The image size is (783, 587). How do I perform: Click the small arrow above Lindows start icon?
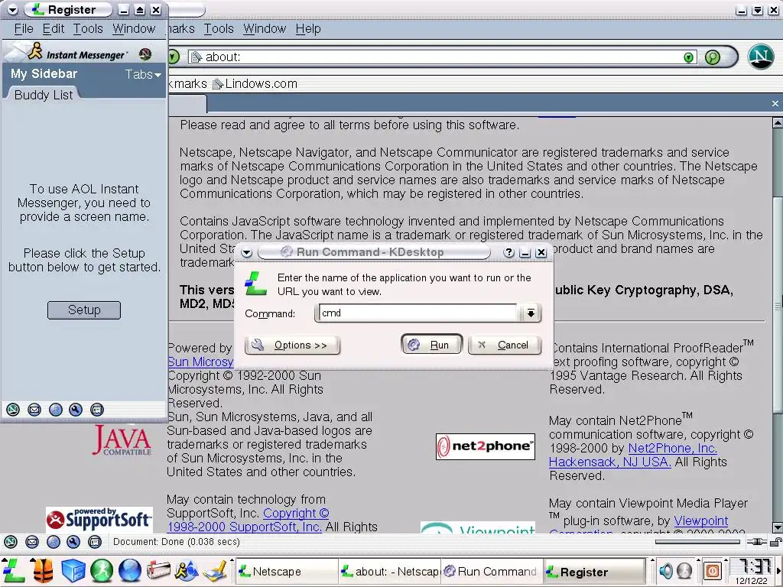click(6, 561)
